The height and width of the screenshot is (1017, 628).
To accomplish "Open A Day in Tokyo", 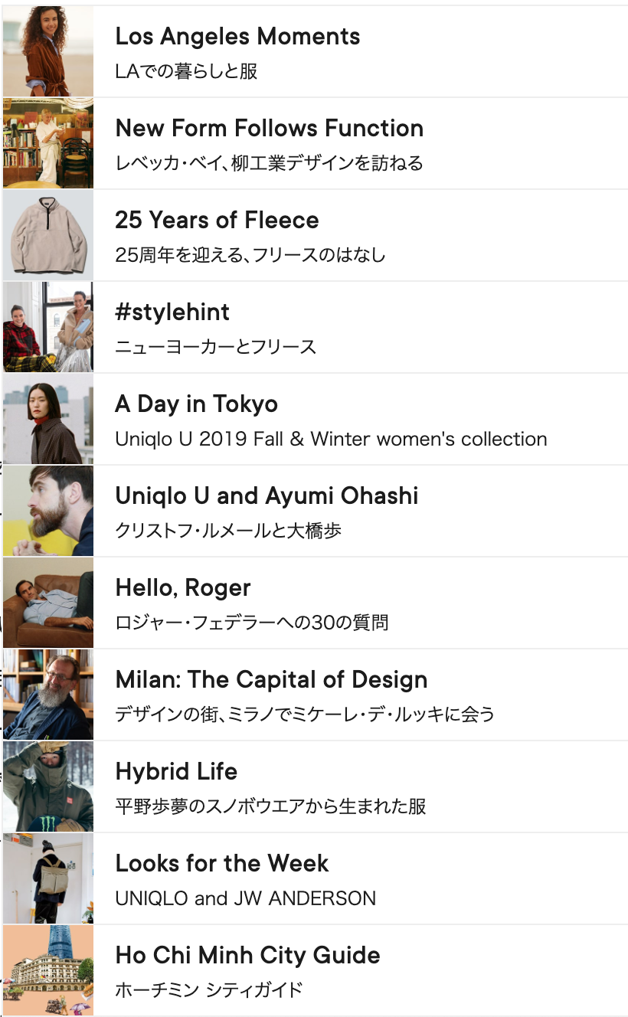I will click(196, 404).
